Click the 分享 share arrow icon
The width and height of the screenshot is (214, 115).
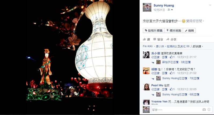(168, 39)
